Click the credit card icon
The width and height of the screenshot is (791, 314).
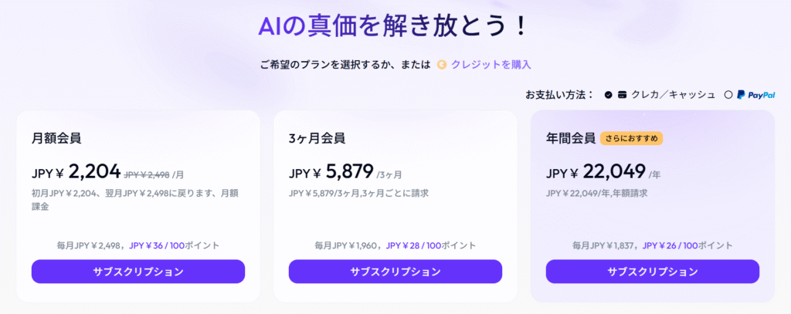(621, 95)
